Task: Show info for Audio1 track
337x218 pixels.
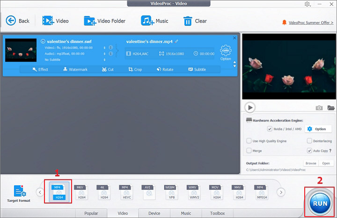Action: pos(110,53)
